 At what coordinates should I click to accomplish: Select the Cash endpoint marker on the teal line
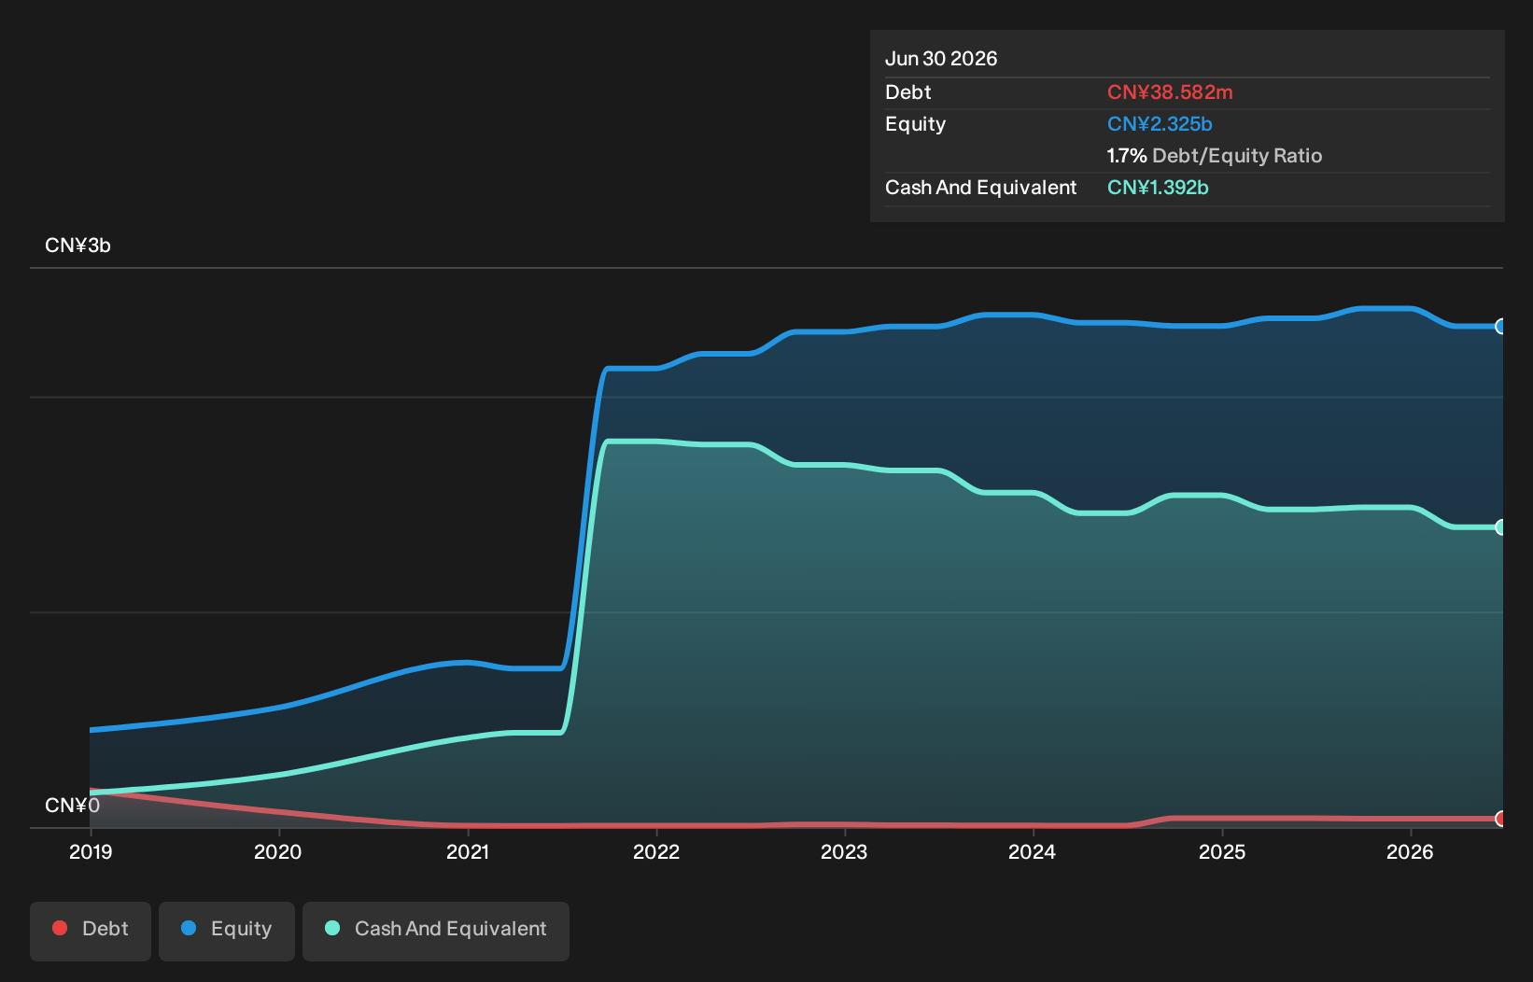point(1501,527)
